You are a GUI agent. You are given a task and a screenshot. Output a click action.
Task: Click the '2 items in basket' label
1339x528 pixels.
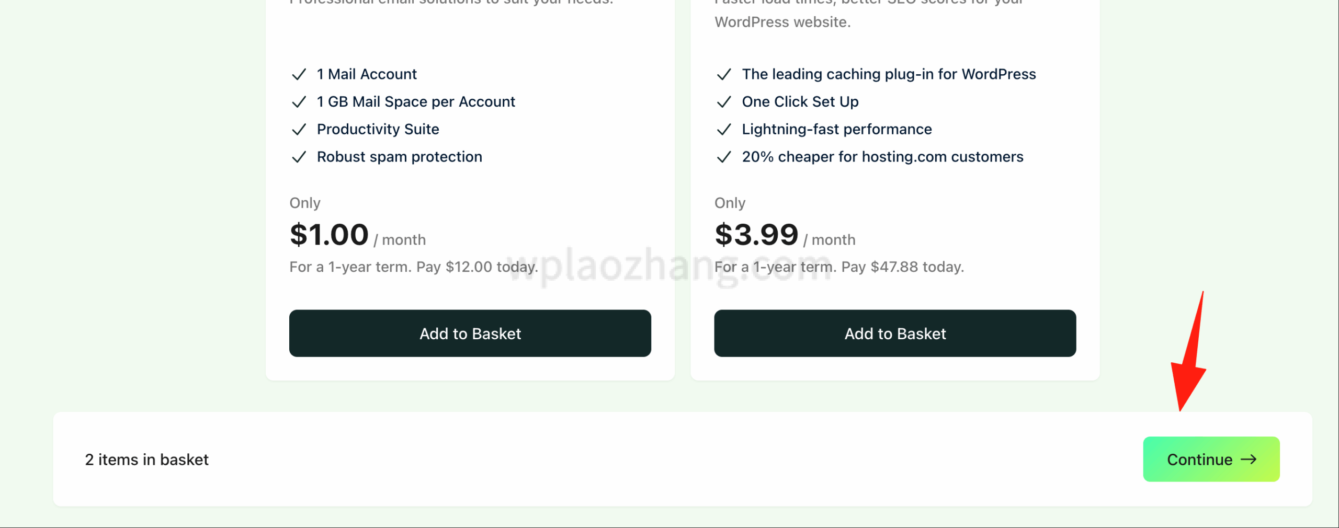146,460
